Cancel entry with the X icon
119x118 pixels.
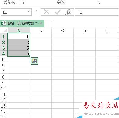click(x=47, y=12)
